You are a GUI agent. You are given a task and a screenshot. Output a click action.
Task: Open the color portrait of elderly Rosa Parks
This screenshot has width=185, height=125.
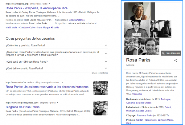139,11
